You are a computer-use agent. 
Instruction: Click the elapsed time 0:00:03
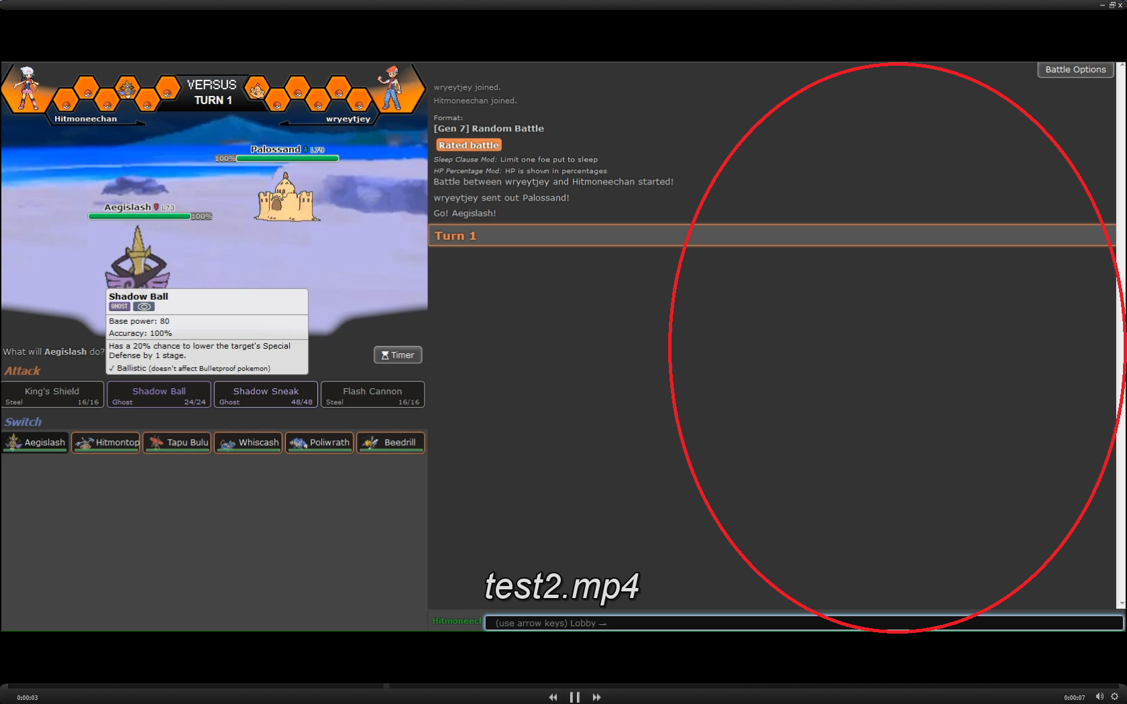28,698
